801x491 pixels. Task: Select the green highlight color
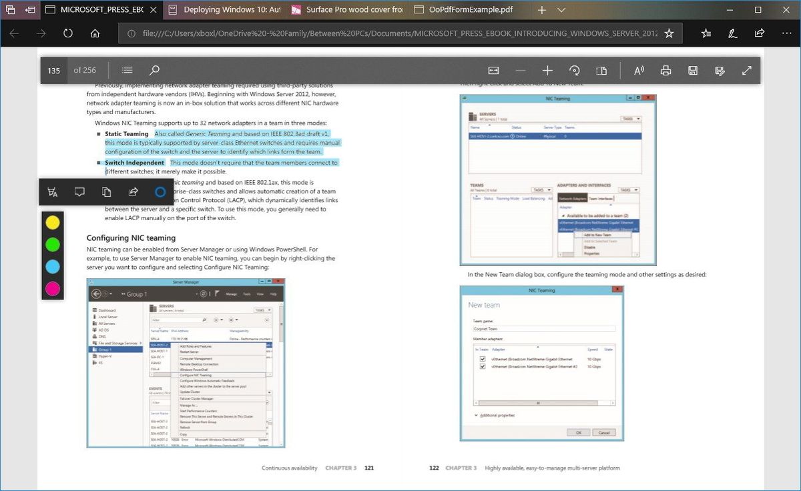[x=53, y=244]
